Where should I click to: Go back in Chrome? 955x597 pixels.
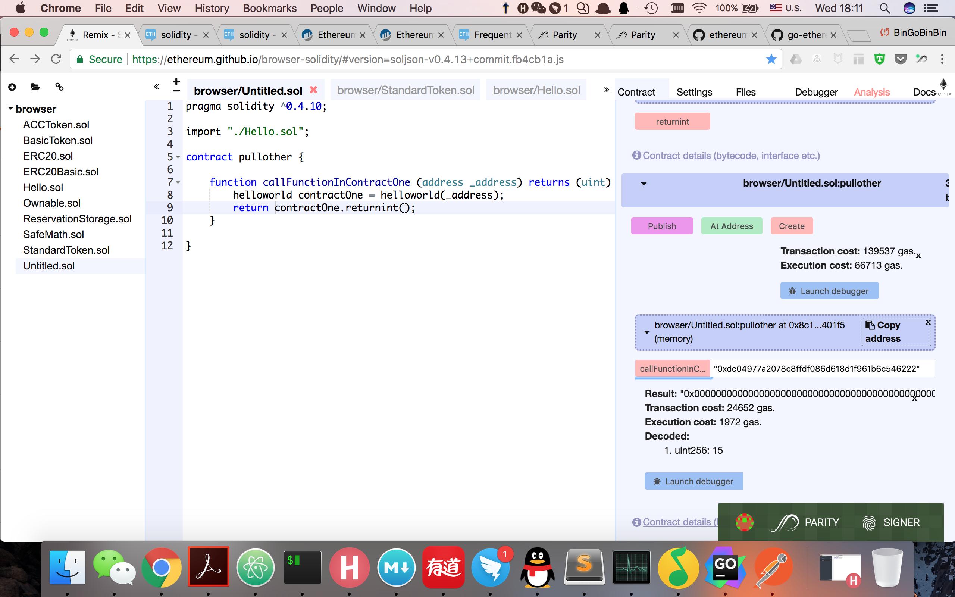[x=14, y=59]
